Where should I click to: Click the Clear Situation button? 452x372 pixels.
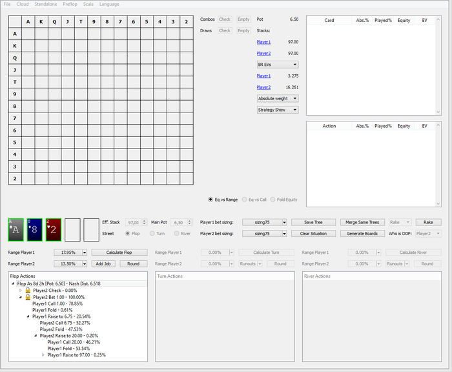(x=313, y=234)
